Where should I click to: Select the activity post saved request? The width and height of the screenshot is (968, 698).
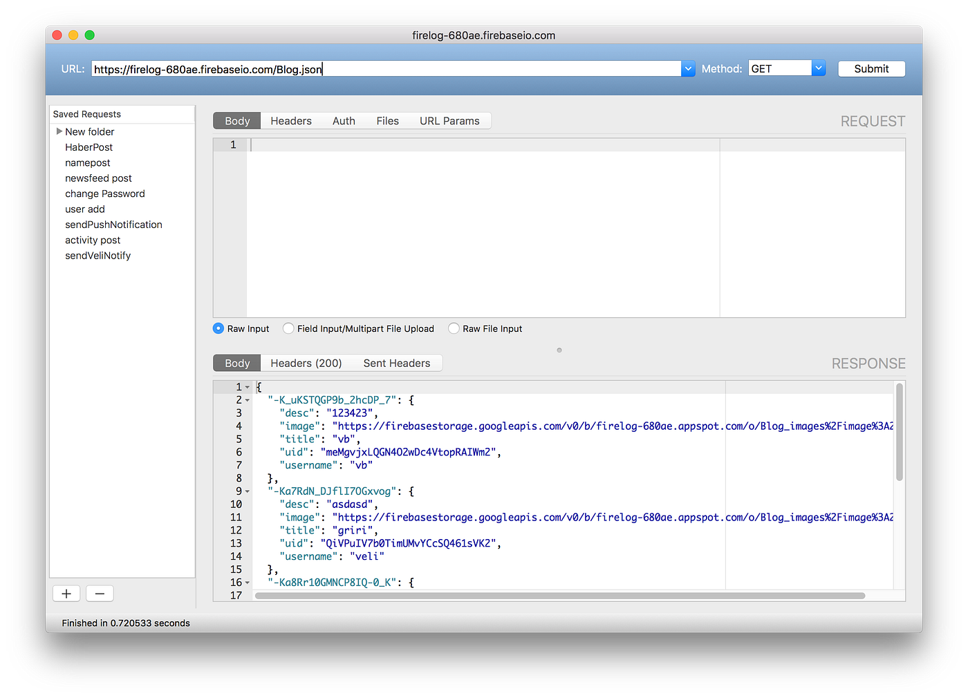(x=93, y=240)
